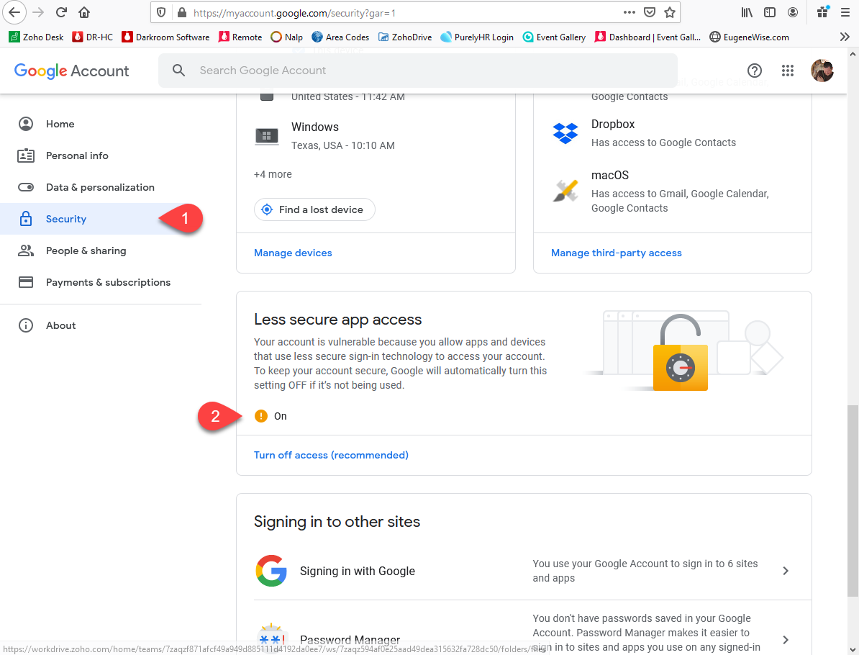This screenshot has height=655, width=859.
Task: Select Payments & subscriptions in sidebar
Action: pyautogui.click(x=108, y=282)
